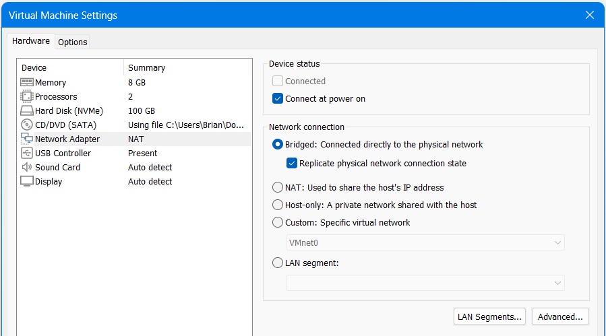Select the Hard Disk (NVMe) icon
606x336 pixels.
coord(27,110)
